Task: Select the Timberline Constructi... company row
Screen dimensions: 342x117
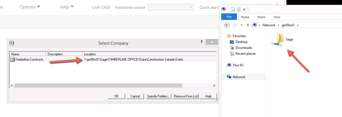Action: coord(113,59)
